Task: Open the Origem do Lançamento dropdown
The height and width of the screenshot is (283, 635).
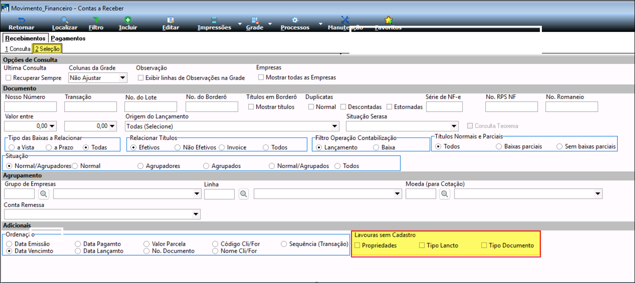Action: click(335, 126)
